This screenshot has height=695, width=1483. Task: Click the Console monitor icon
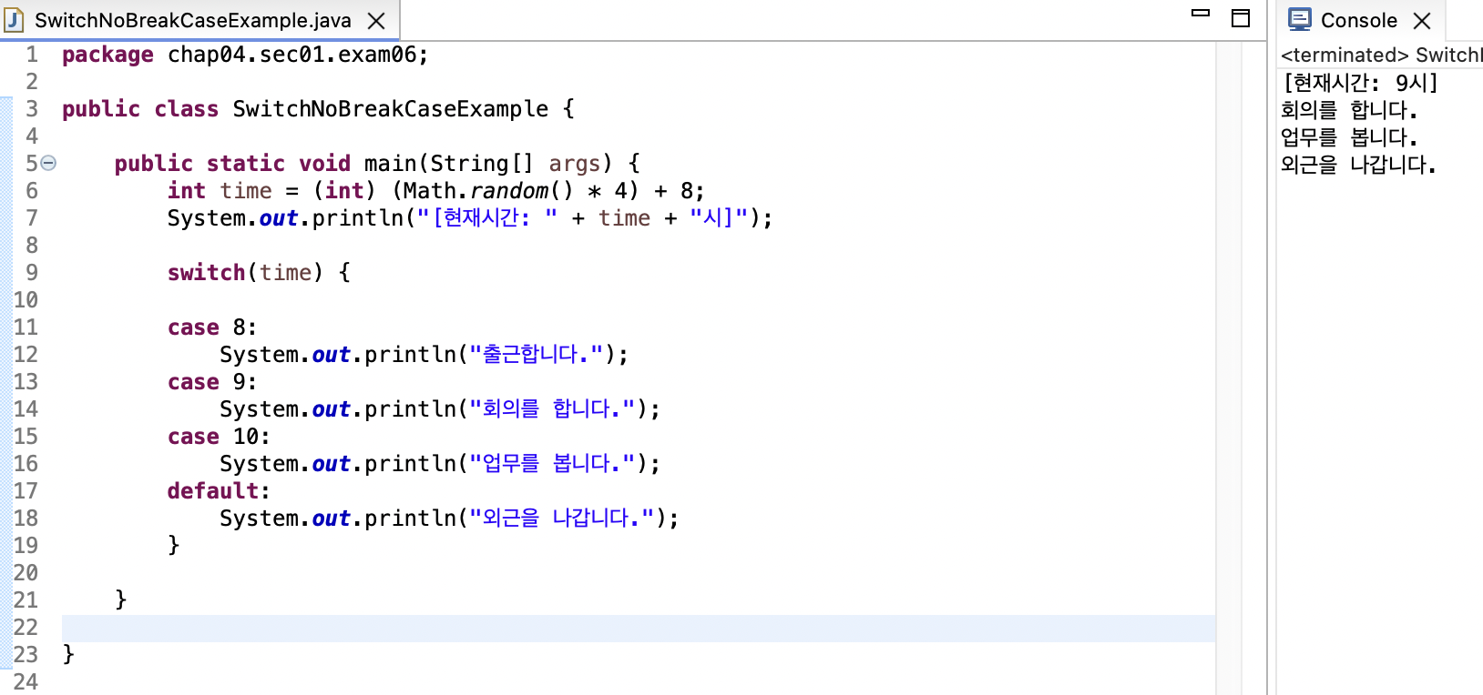[1300, 19]
